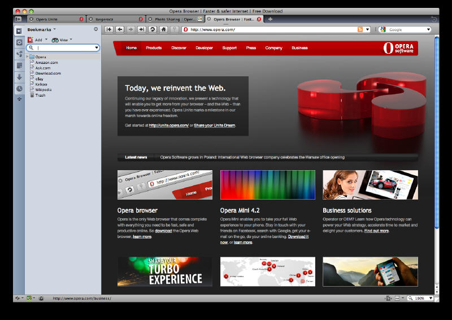Click the show images status bar icon
The width and height of the screenshot is (452, 320).
(397, 298)
